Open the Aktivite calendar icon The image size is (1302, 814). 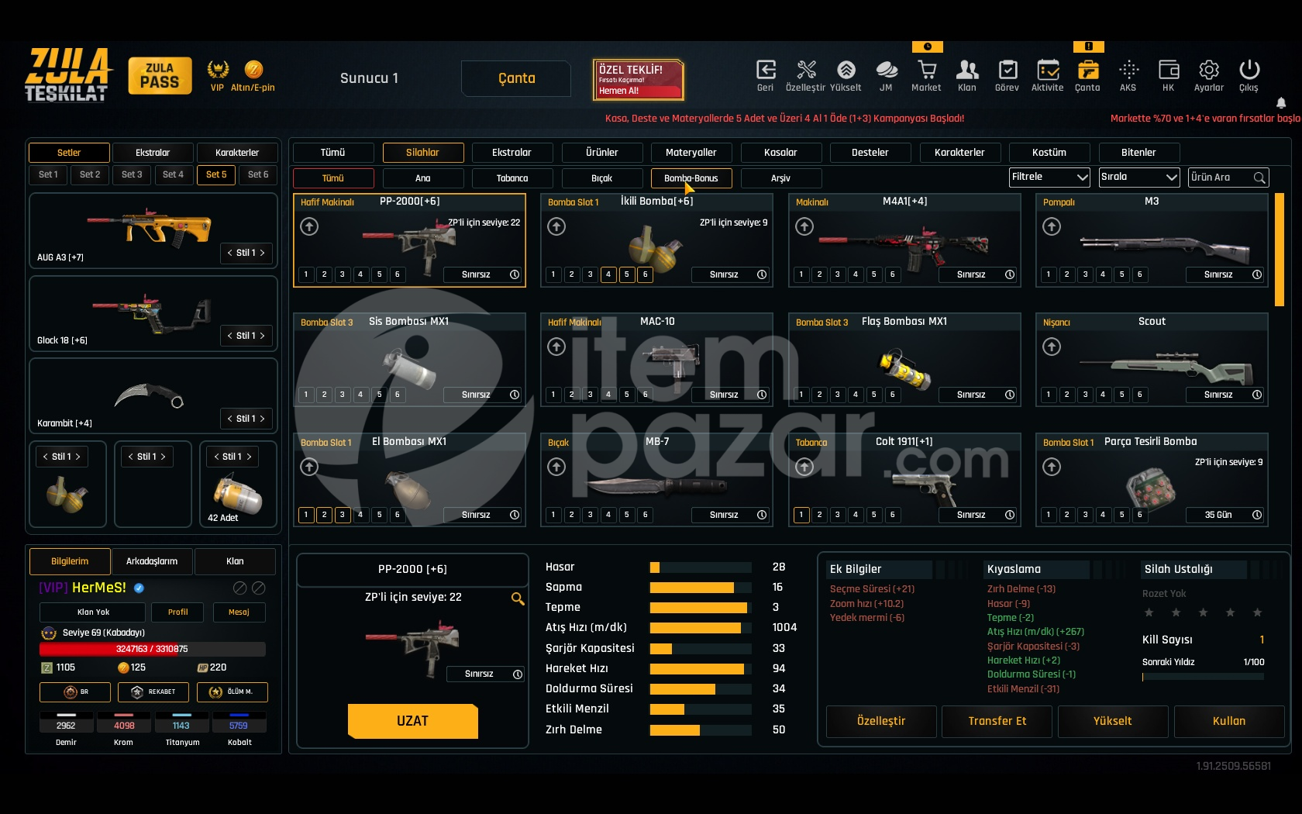click(1048, 70)
